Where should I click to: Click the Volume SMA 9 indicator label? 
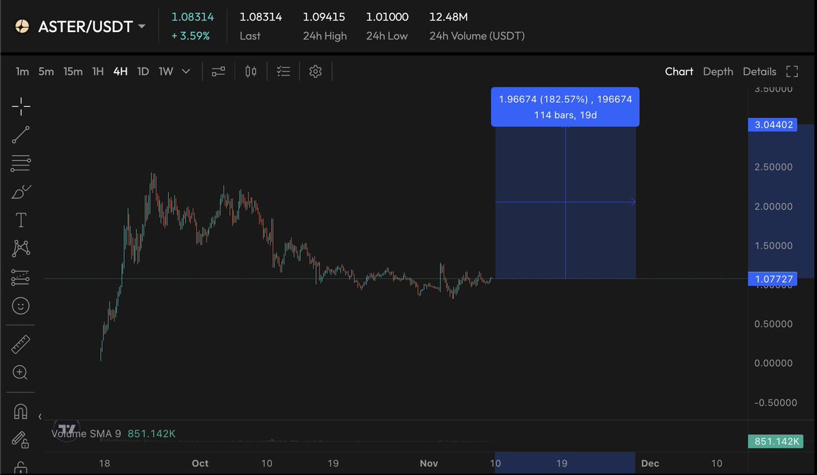click(87, 433)
